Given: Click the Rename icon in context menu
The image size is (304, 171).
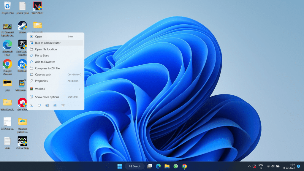Looking at the screenshot, I should [x=47, y=105].
